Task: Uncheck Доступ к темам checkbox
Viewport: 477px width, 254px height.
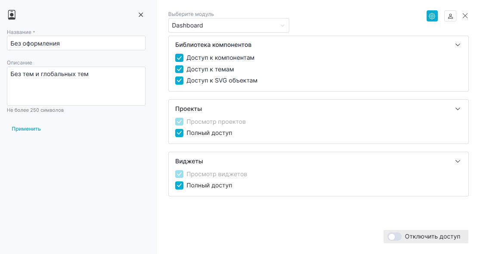Action: 179,69
